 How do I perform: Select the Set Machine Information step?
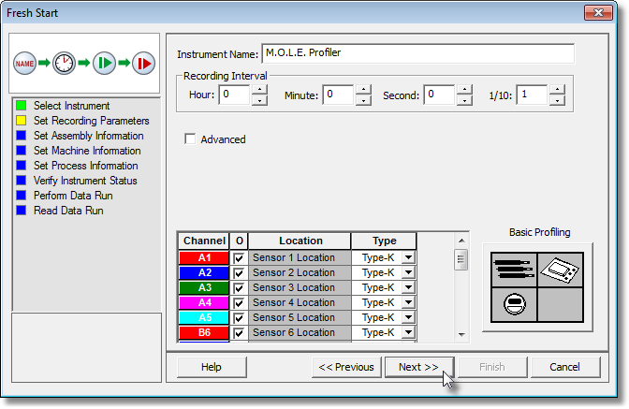point(87,151)
